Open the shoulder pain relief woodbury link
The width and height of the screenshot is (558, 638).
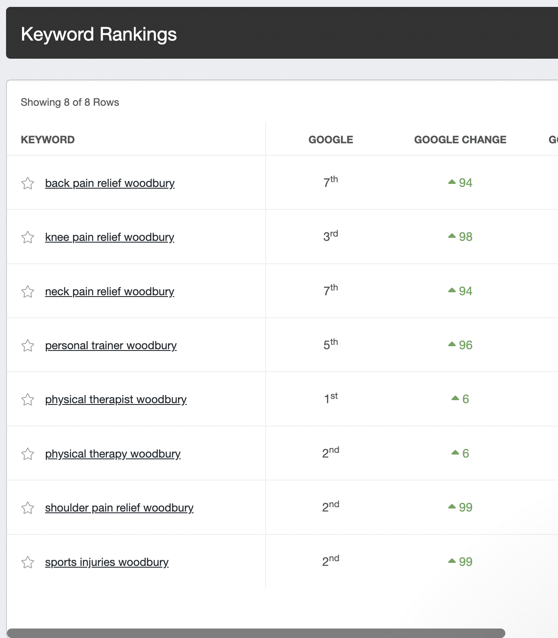pos(119,508)
